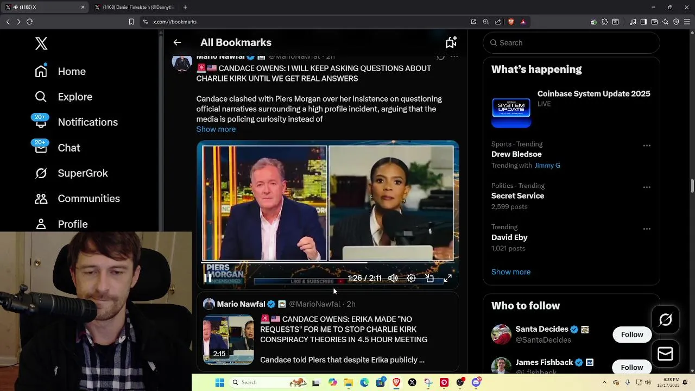Toggle picture-in-picture for the video
The height and width of the screenshot is (391, 695).
pyautogui.click(x=429, y=278)
